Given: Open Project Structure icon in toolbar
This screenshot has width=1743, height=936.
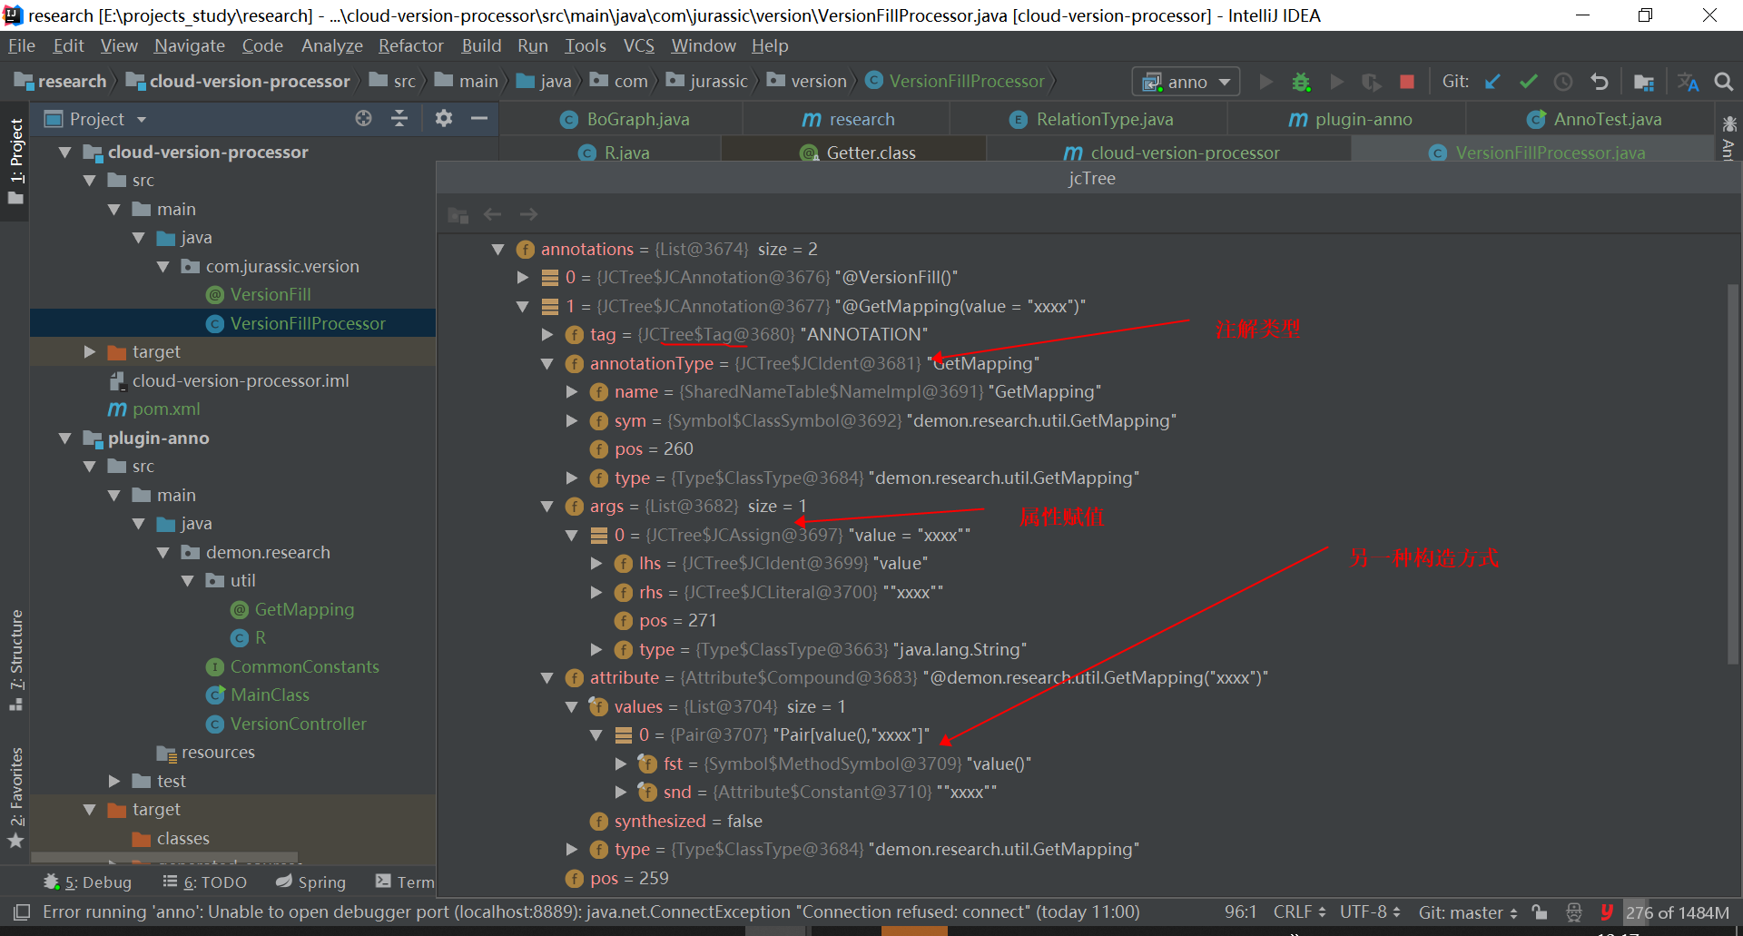Looking at the screenshot, I should (x=1643, y=83).
